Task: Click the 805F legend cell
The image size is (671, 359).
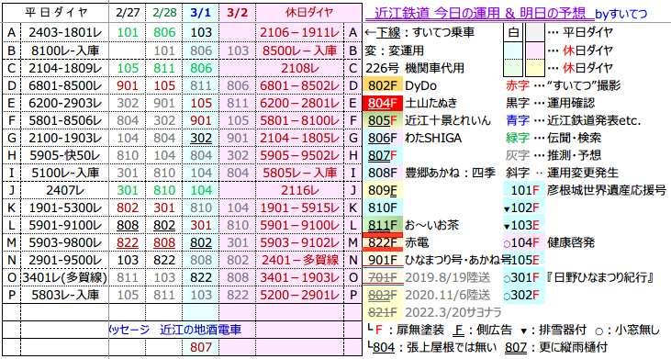Action: [x=382, y=120]
